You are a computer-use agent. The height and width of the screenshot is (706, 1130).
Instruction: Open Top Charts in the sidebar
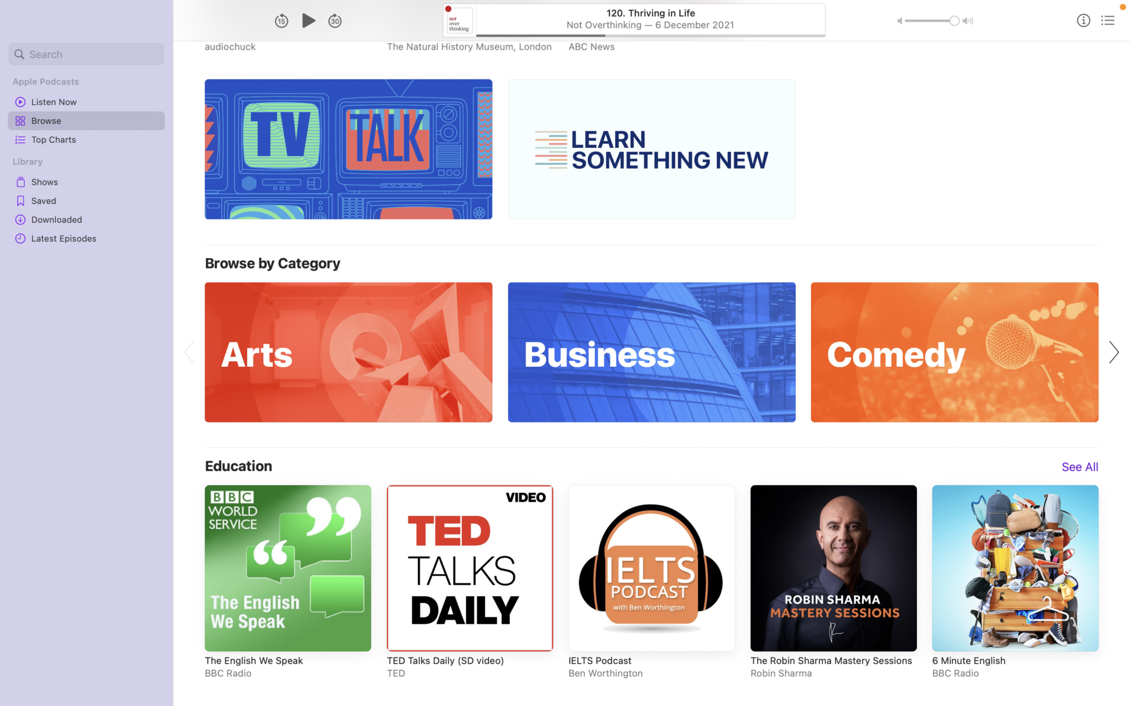click(86, 140)
